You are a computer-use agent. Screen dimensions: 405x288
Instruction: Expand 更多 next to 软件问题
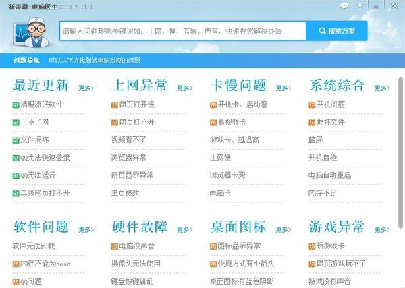point(86,229)
